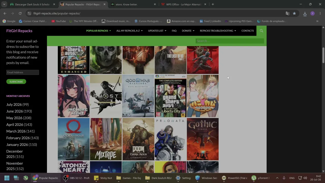View site information for fitgirl-repacks.site
The image size is (325, 183).
(29, 13)
